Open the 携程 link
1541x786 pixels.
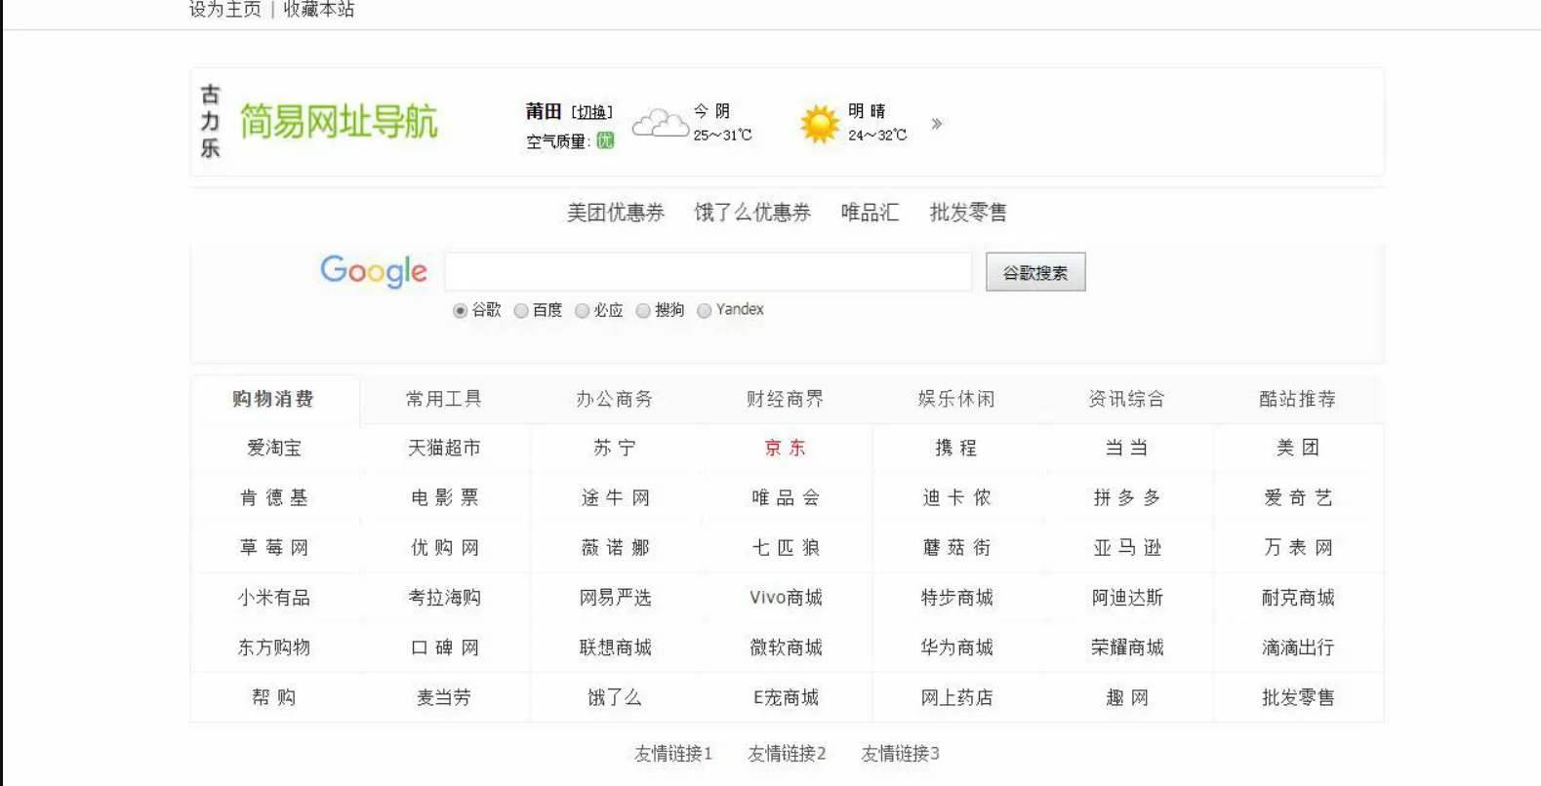point(956,448)
